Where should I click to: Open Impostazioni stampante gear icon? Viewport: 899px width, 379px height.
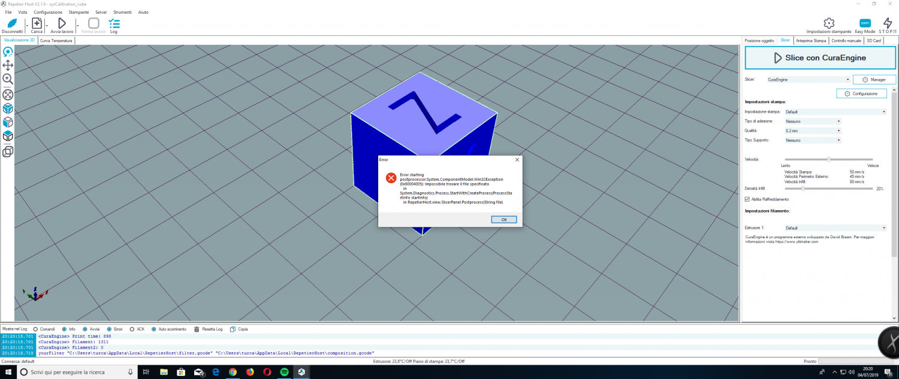coord(828,23)
